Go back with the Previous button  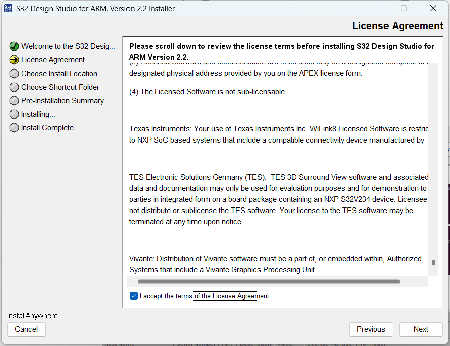371,329
